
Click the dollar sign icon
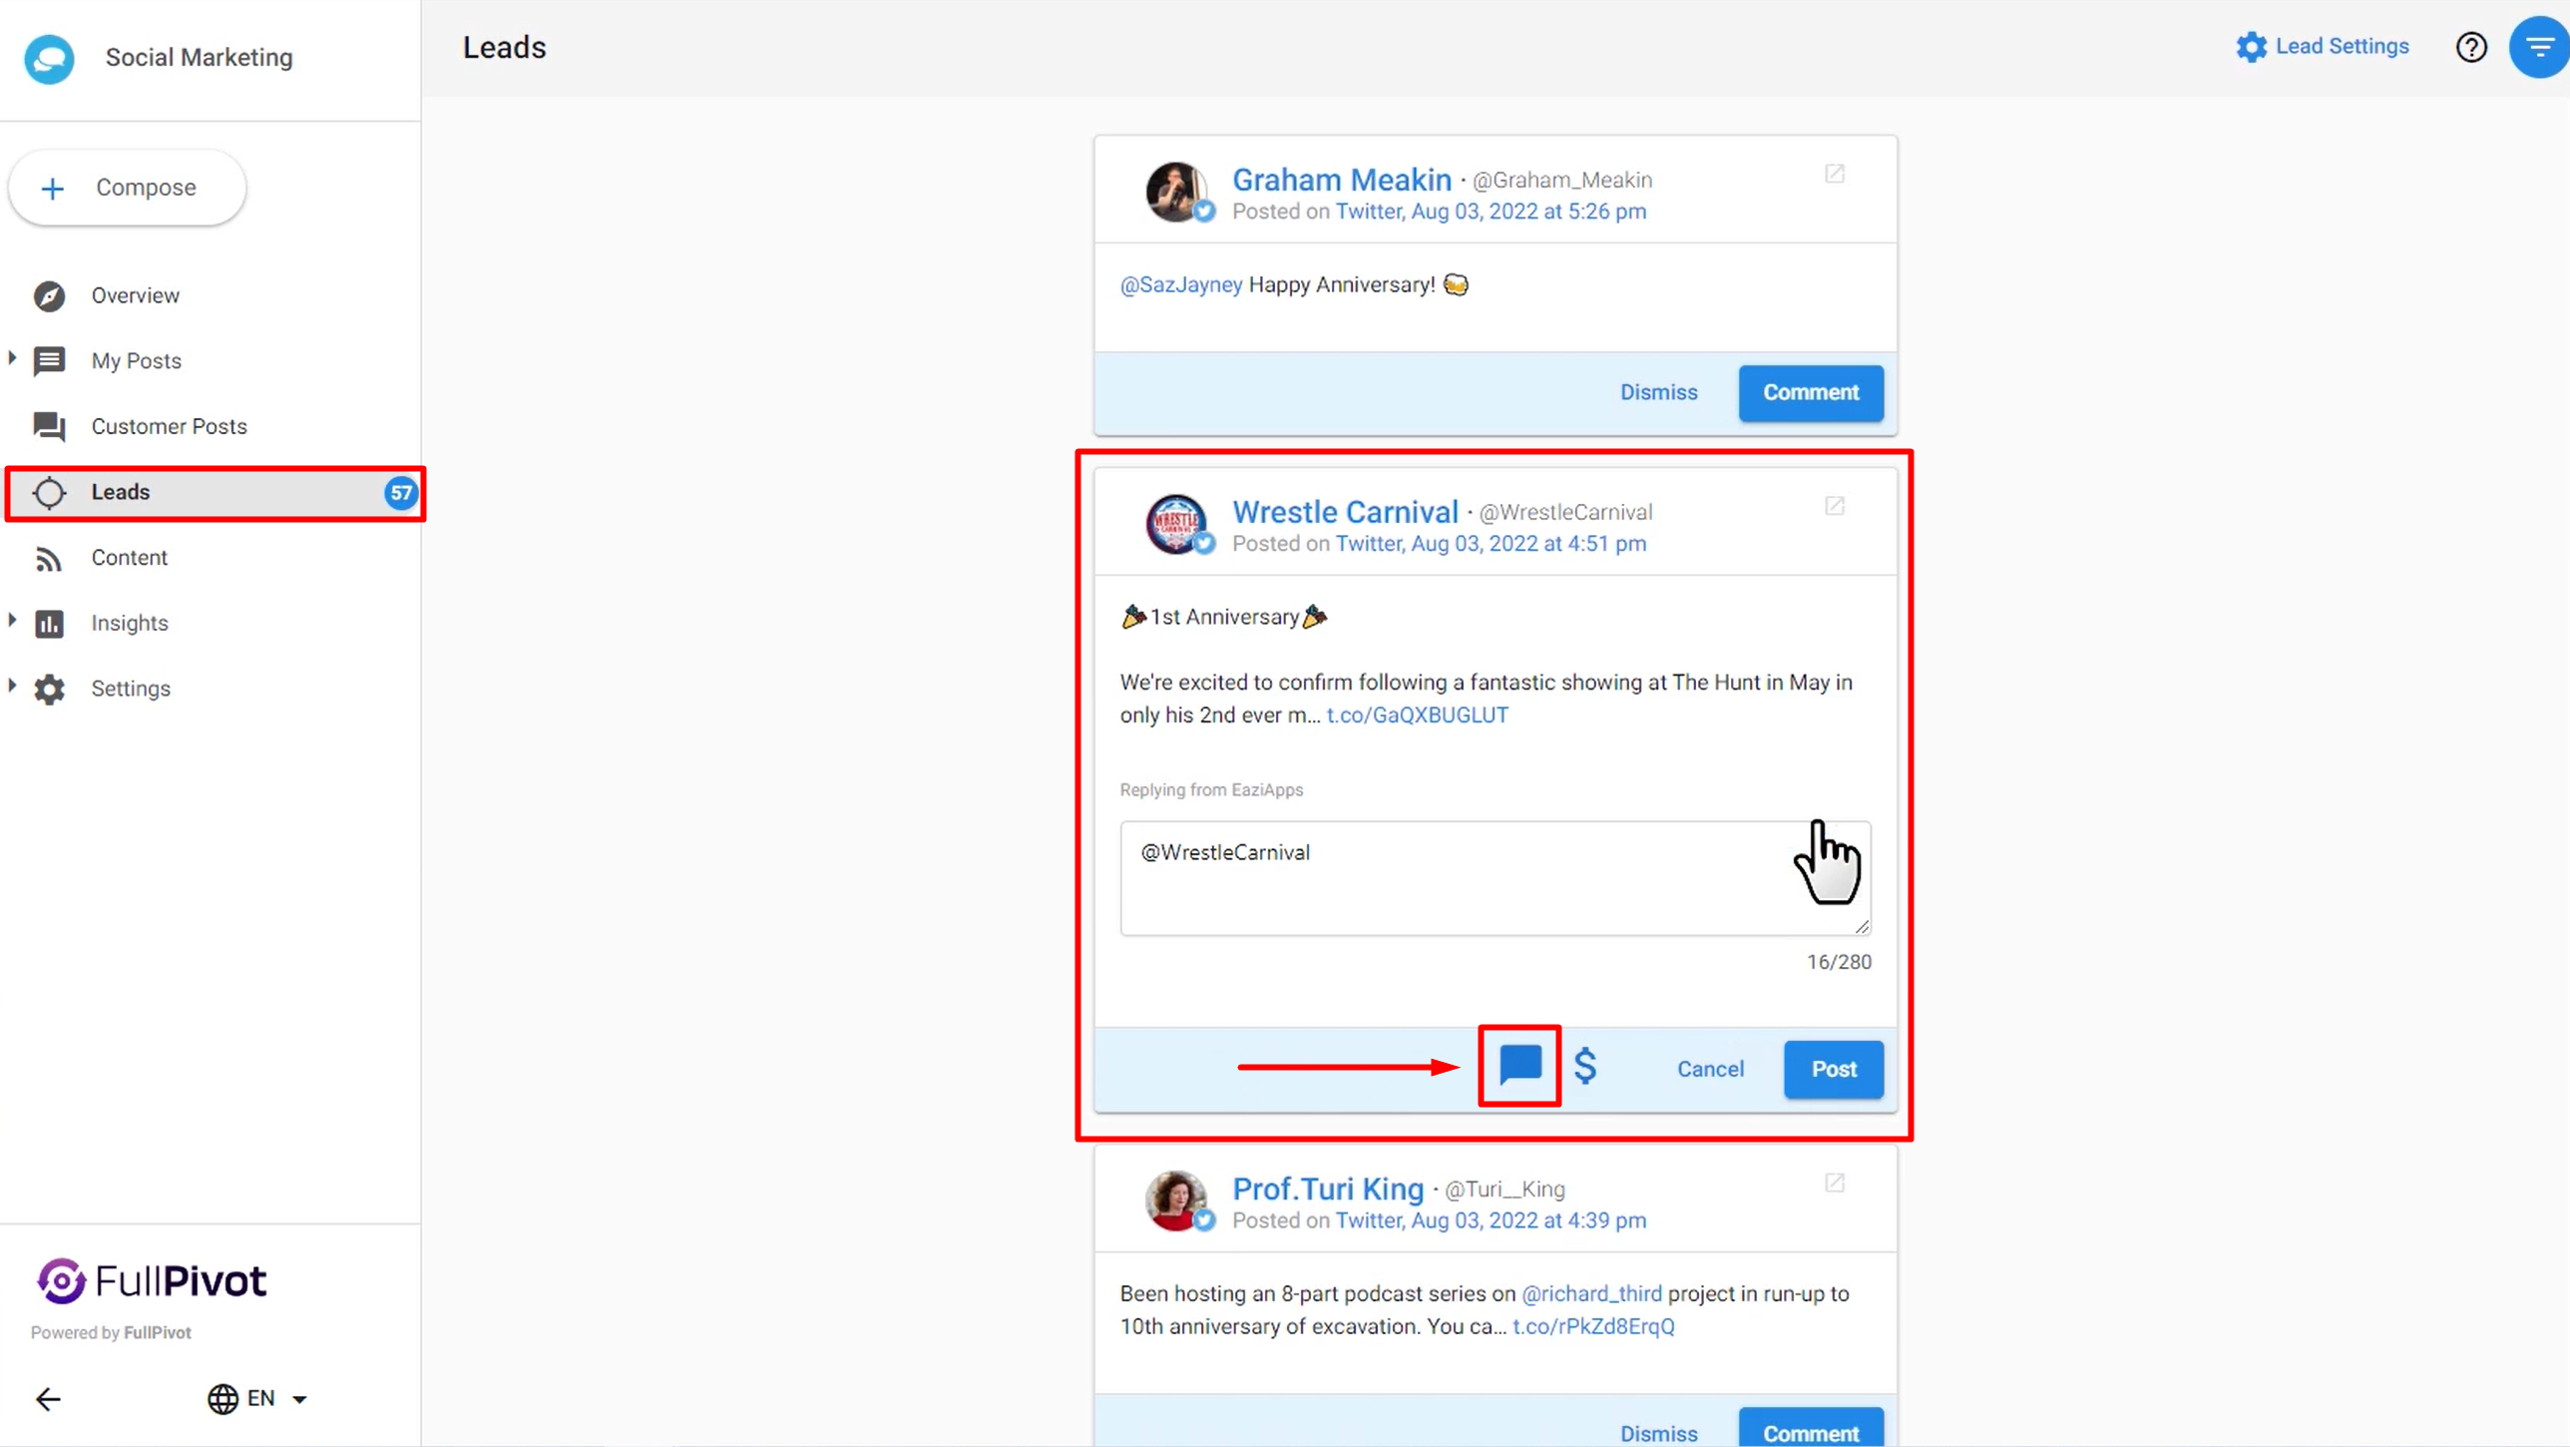pos(1585,1067)
